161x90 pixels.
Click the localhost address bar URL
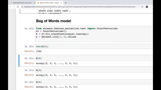pos(79,7)
